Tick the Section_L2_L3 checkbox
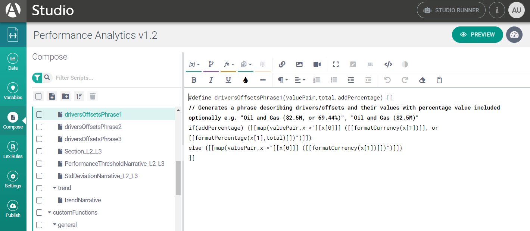The image size is (530, 231). coord(39,152)
